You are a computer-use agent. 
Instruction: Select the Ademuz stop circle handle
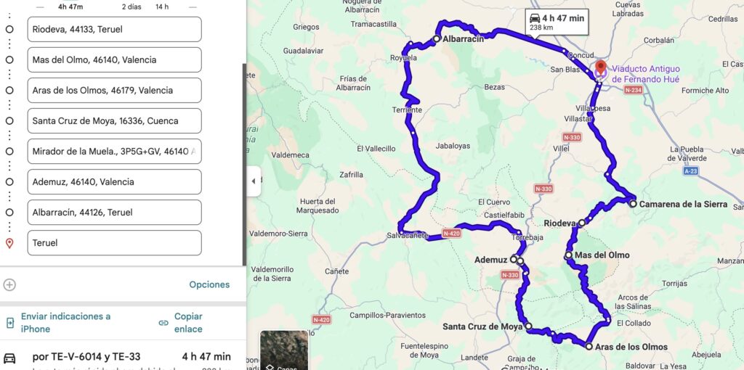(9, 182)
